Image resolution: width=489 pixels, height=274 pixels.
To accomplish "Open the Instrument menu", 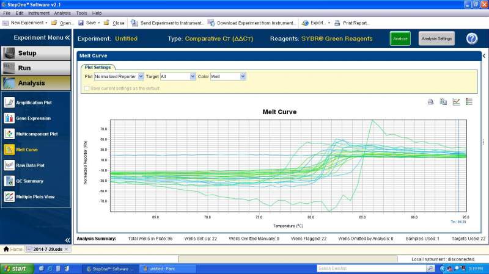I will coord(39,13).
